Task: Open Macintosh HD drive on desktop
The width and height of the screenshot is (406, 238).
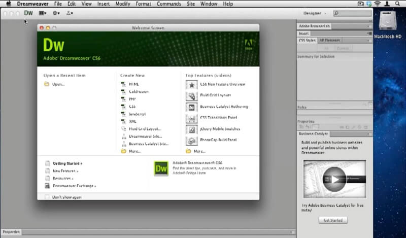Action: [x=388, y=21]
